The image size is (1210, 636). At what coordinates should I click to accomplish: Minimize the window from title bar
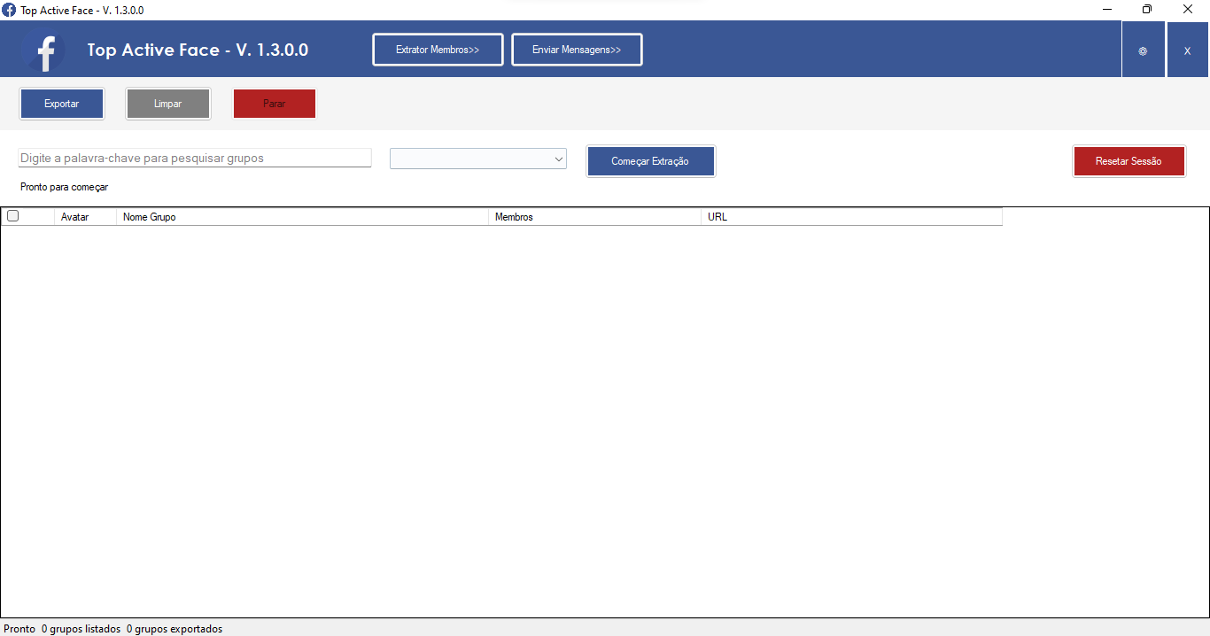tap(1107, 10)
